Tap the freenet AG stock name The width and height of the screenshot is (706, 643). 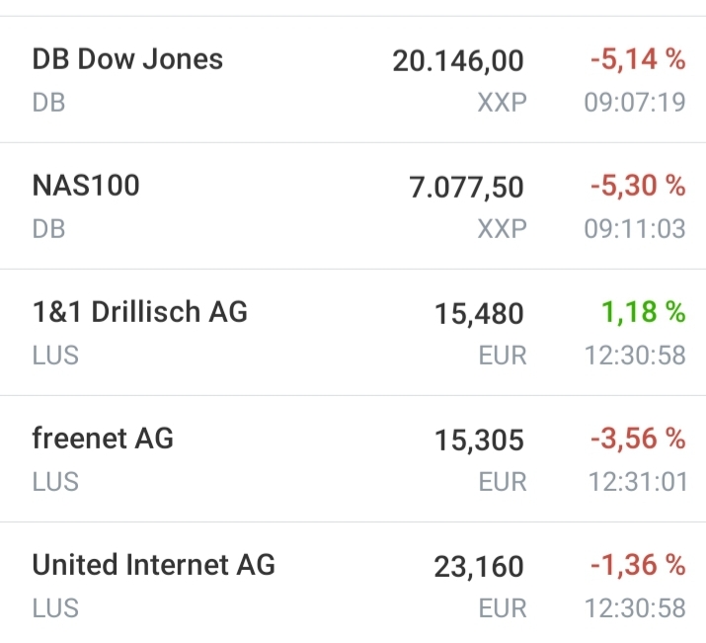click(x=103, y=439)
